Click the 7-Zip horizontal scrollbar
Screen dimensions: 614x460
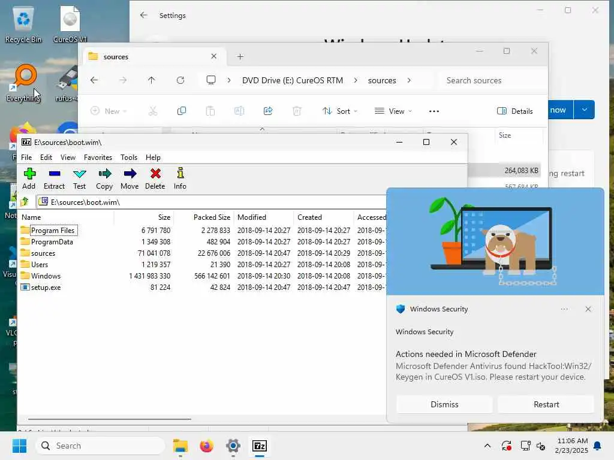pos(110,419)
